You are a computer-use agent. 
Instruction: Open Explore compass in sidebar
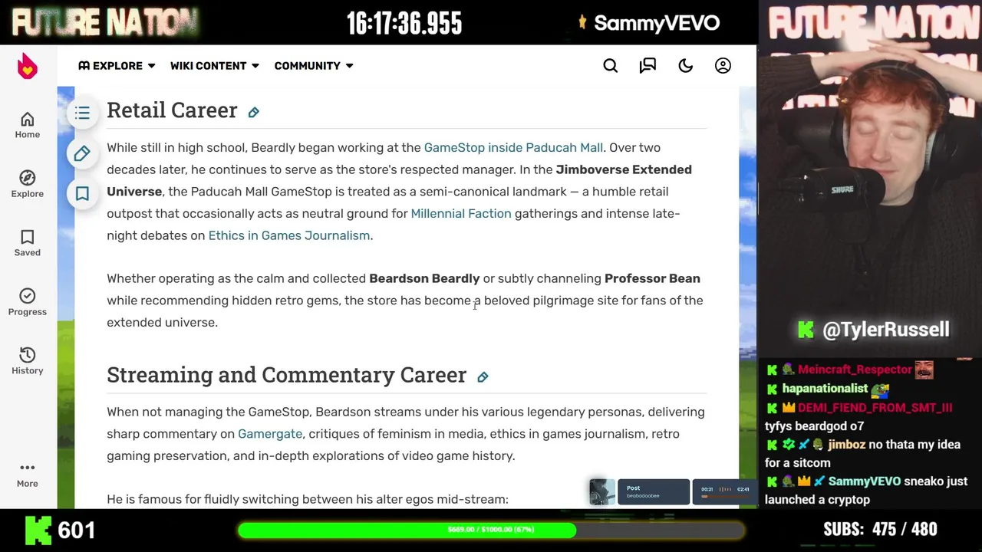point(27,184)
